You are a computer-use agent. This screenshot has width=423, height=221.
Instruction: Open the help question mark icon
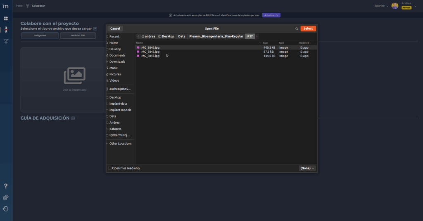point(6,186)
